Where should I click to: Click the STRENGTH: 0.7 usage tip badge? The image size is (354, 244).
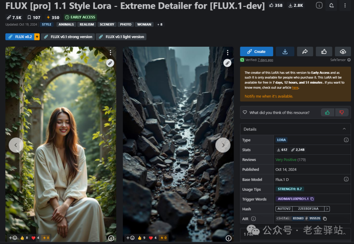[x=290, y=189]
